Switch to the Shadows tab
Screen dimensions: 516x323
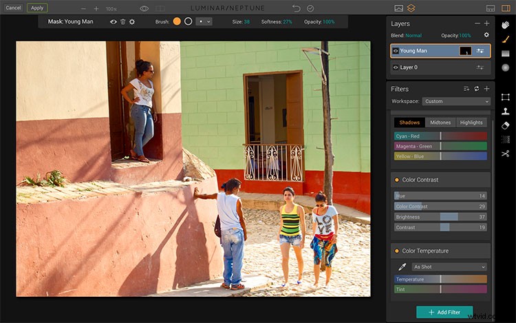pyautogui.click(x=409, y=123)
